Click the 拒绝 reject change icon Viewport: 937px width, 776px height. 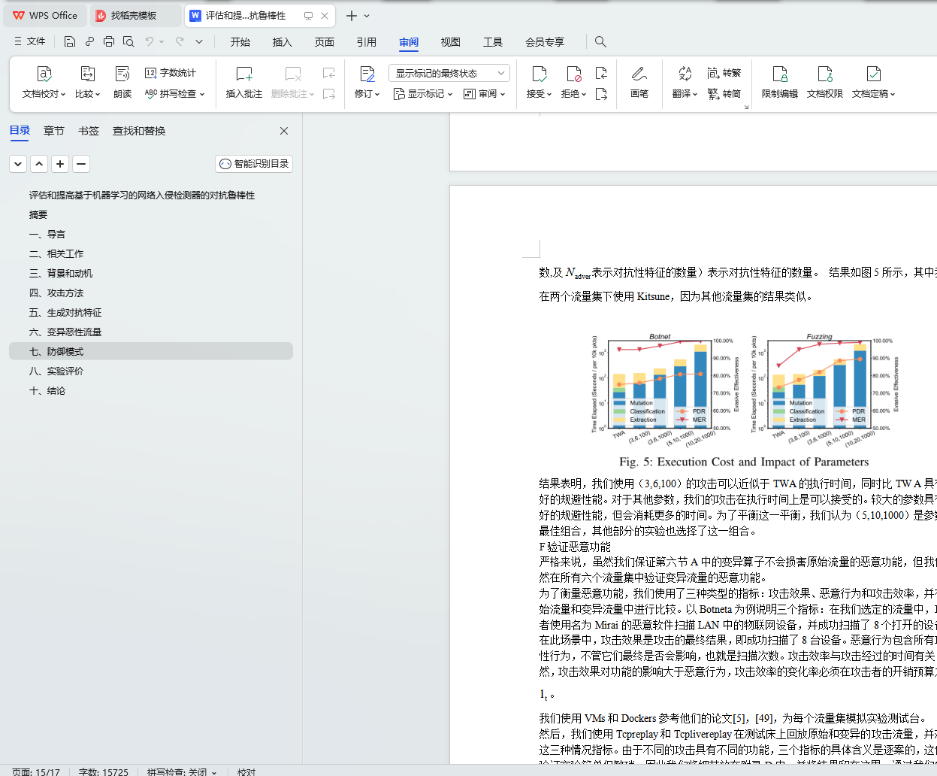[x=574, y=74]
